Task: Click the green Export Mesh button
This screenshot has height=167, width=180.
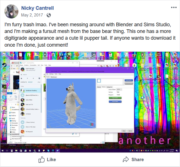Action: pyautogui.click(x=115, y=98)
